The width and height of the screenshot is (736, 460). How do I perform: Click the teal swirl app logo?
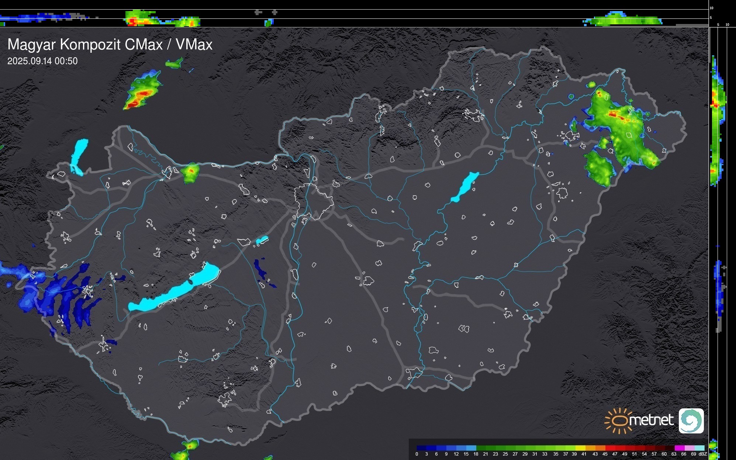point(691,421)
